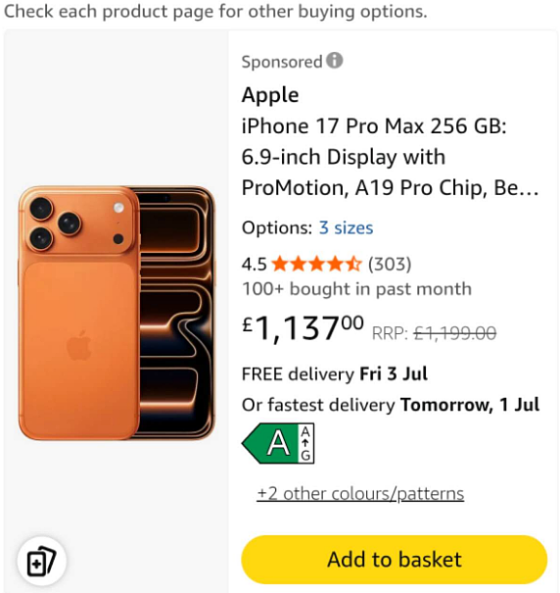Viewport: 560px width, 593px height.
Task: Click the 4.5 star rating stars
Action: coord(316,264)
